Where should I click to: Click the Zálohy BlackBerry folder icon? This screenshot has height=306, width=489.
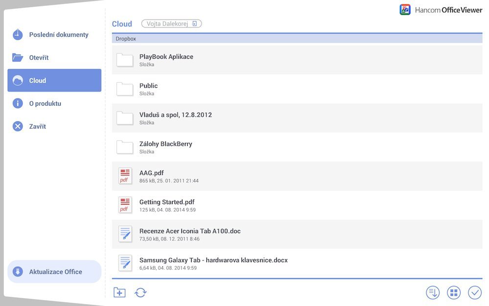[125, 147]
